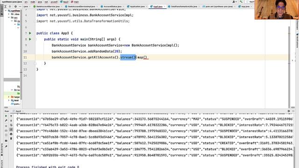Expand the target folder
Viewport: 299px width, 168px height.
tap(9, 97)
